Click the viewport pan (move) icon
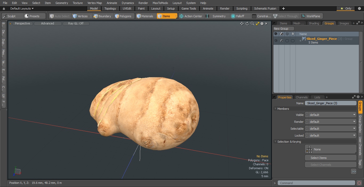364x187 pixels. coord(242,24)
